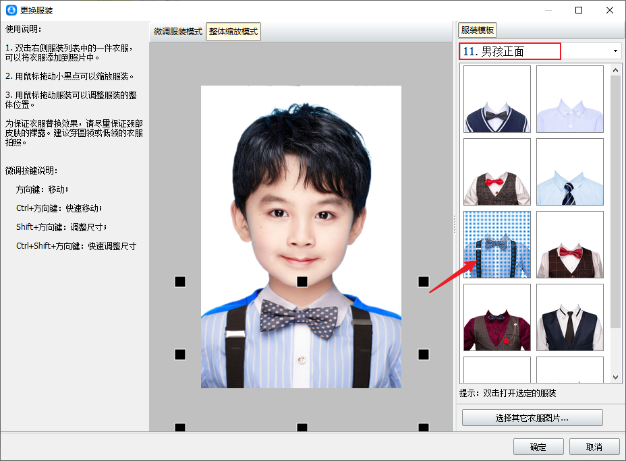Confirm with the 确定 button
The width and height of the screenshot is (626, 461).
[538, 447]
